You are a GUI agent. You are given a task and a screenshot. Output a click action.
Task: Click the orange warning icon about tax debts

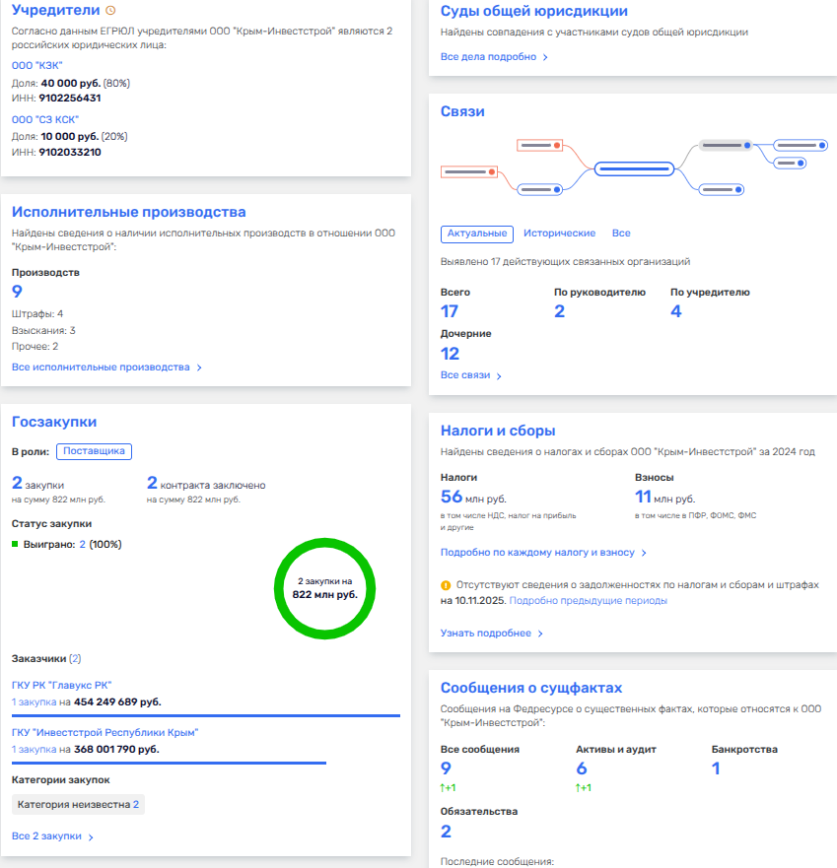(x=446, y=585)
